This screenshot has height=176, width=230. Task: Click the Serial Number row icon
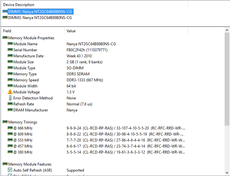click(x=10, y=50)
